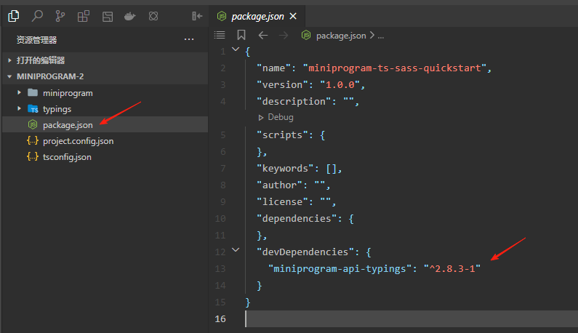Open the Explorer files icon in activity bar
The height and width of the screenshot is (333, 578).
click(x=14, y=16)
